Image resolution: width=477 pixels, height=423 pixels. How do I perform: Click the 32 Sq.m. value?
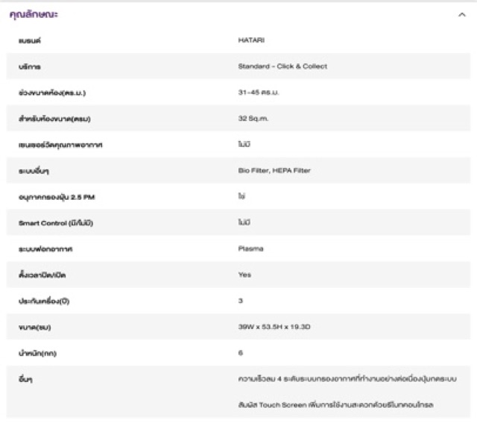coord(253,119)
